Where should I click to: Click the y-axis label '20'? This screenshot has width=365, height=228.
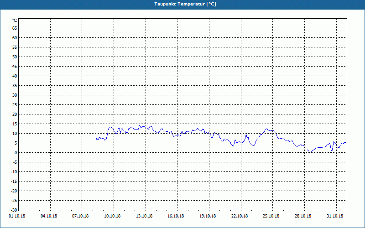point(15,114)
